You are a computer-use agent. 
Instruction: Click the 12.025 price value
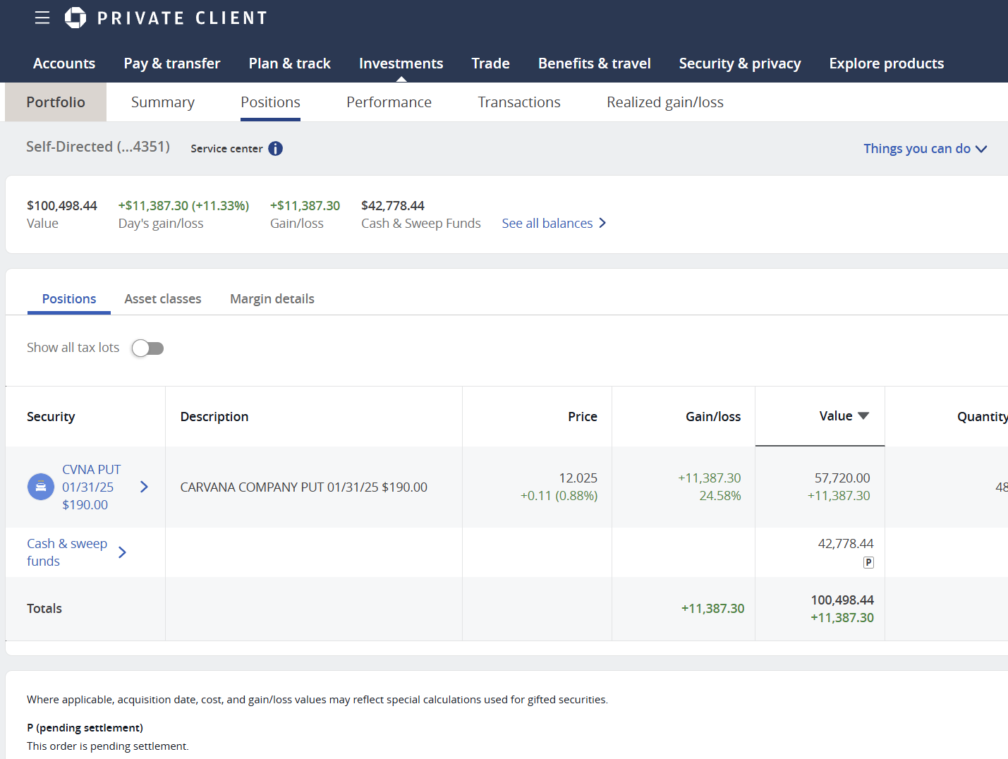578,478
